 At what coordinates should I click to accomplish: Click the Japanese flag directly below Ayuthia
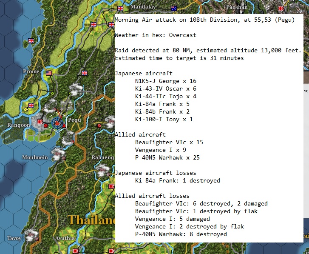pyautogui.click(x=76, y=251)
